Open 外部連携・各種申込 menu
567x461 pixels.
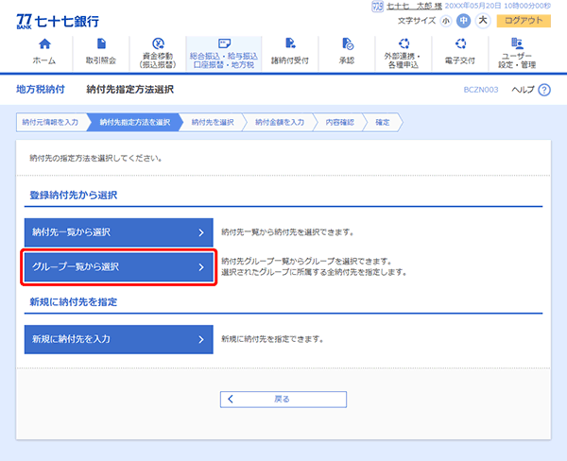tap(404, 53)
